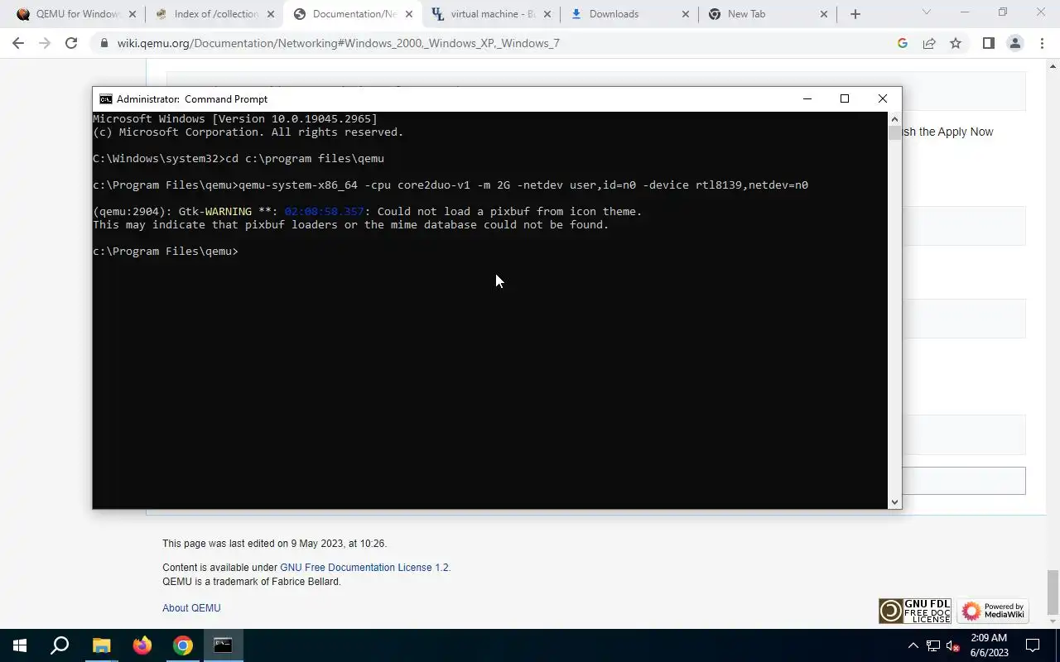Viewport: 1060px width, 662px height.
Task: Click the Powered by MediaWiki badge
Action: point(993,611)
